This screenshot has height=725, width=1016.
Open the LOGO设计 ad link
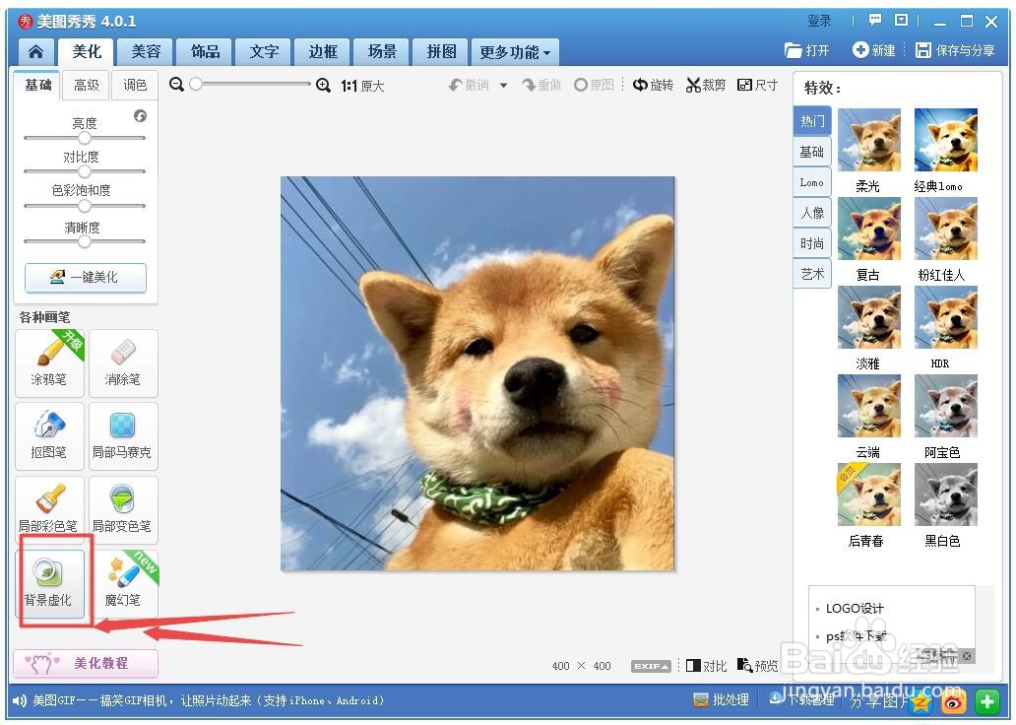855,609
